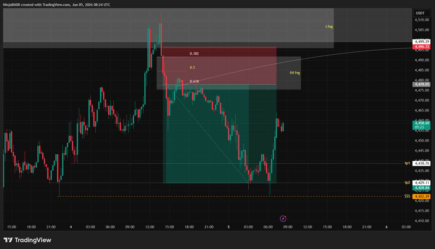Click the 0.618 fib level label
435x249 pixels.
[194, 81]
